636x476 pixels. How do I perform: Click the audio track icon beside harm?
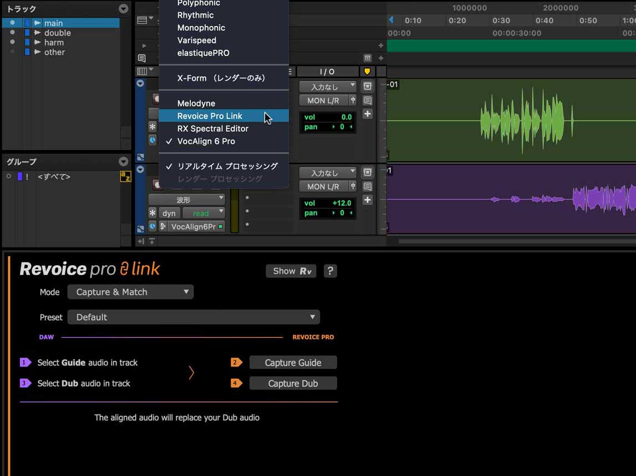click(x=37, y=43)
